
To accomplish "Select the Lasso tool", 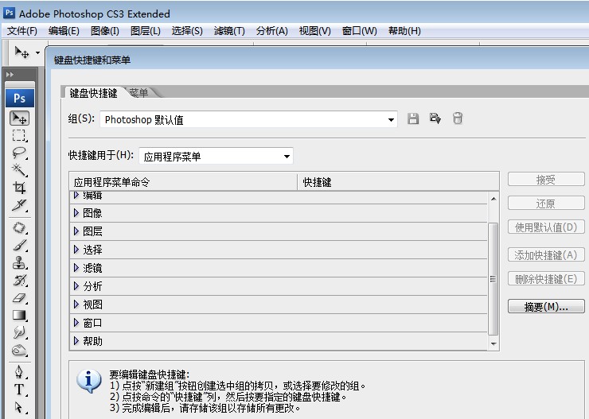I will (x=20, y=153).
